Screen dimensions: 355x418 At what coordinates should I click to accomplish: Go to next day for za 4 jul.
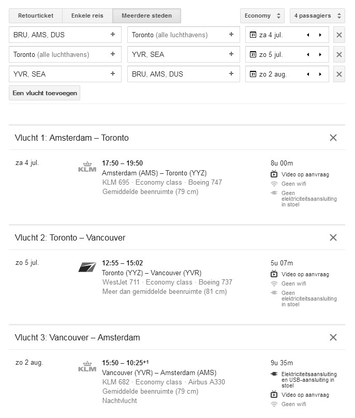[x=320, y=35]
